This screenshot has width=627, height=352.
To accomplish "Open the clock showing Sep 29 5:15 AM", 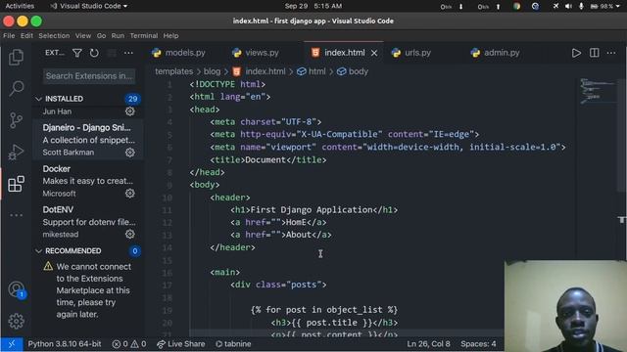I will click(313, 6).
